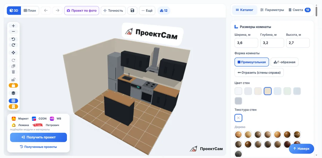This screenshot has width=322, height=158.
Task: Delete the selected object with the trash icon
Action: (x=13, y=72)
